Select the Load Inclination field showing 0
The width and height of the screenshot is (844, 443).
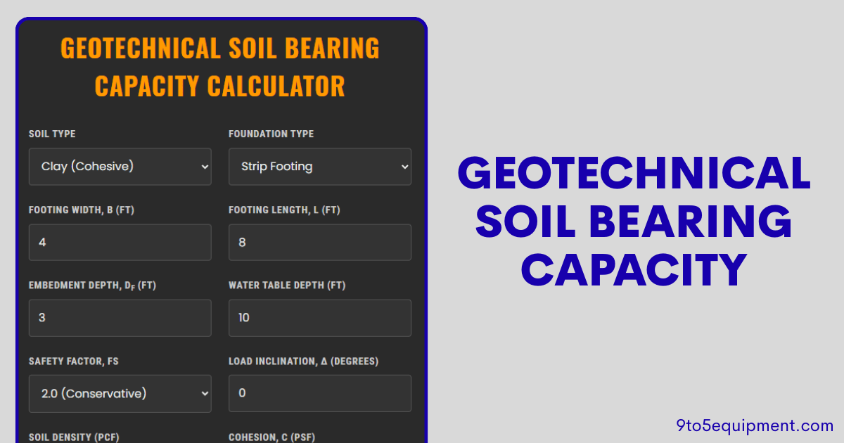(319, 393)
